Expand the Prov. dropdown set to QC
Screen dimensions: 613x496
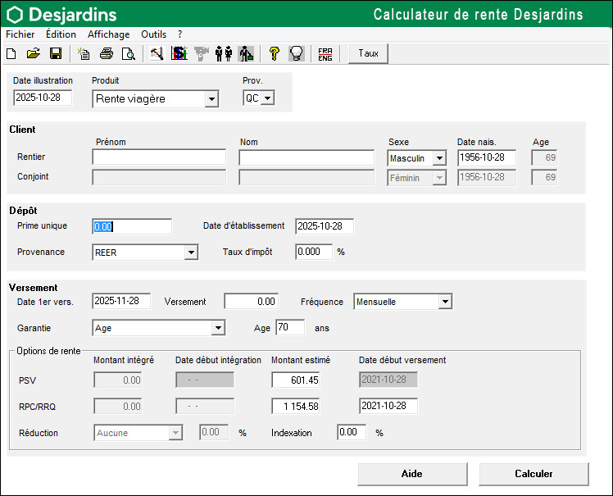pos(266,98)
